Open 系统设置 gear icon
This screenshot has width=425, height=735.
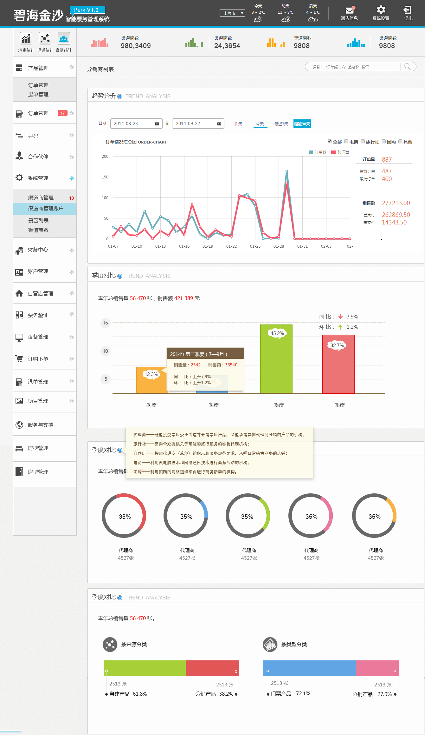pos(381,10)
